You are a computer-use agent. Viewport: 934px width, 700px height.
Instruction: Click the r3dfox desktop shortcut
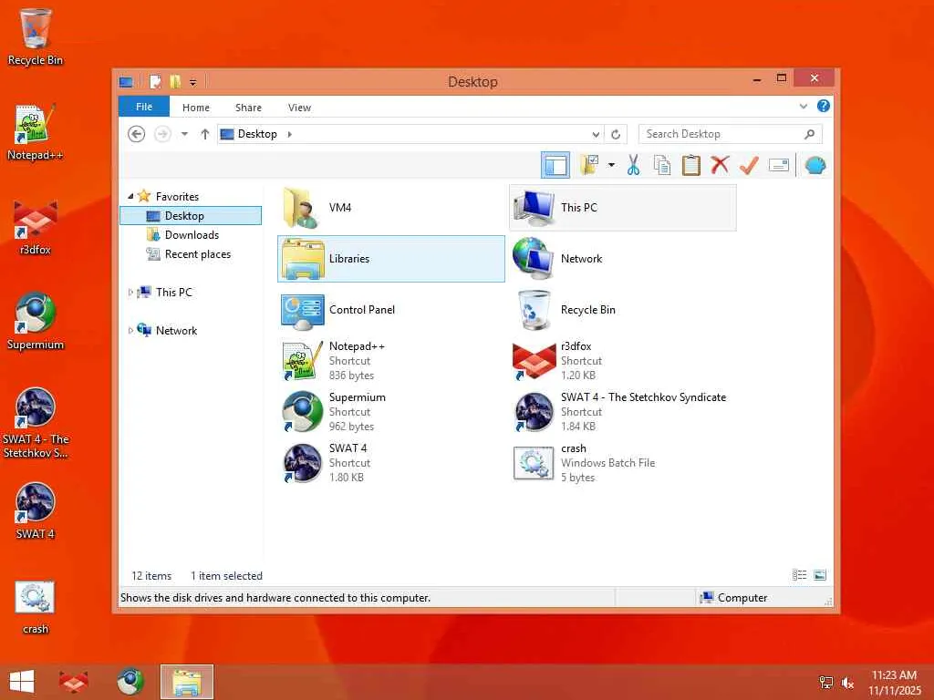click(36, 227)
